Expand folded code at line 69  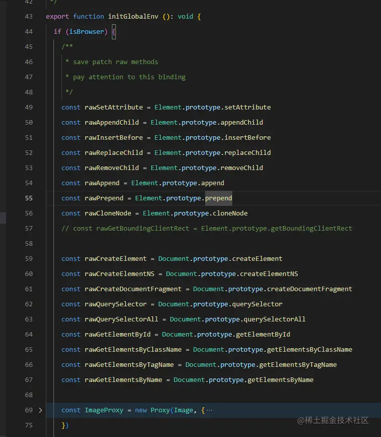(41, 410)
